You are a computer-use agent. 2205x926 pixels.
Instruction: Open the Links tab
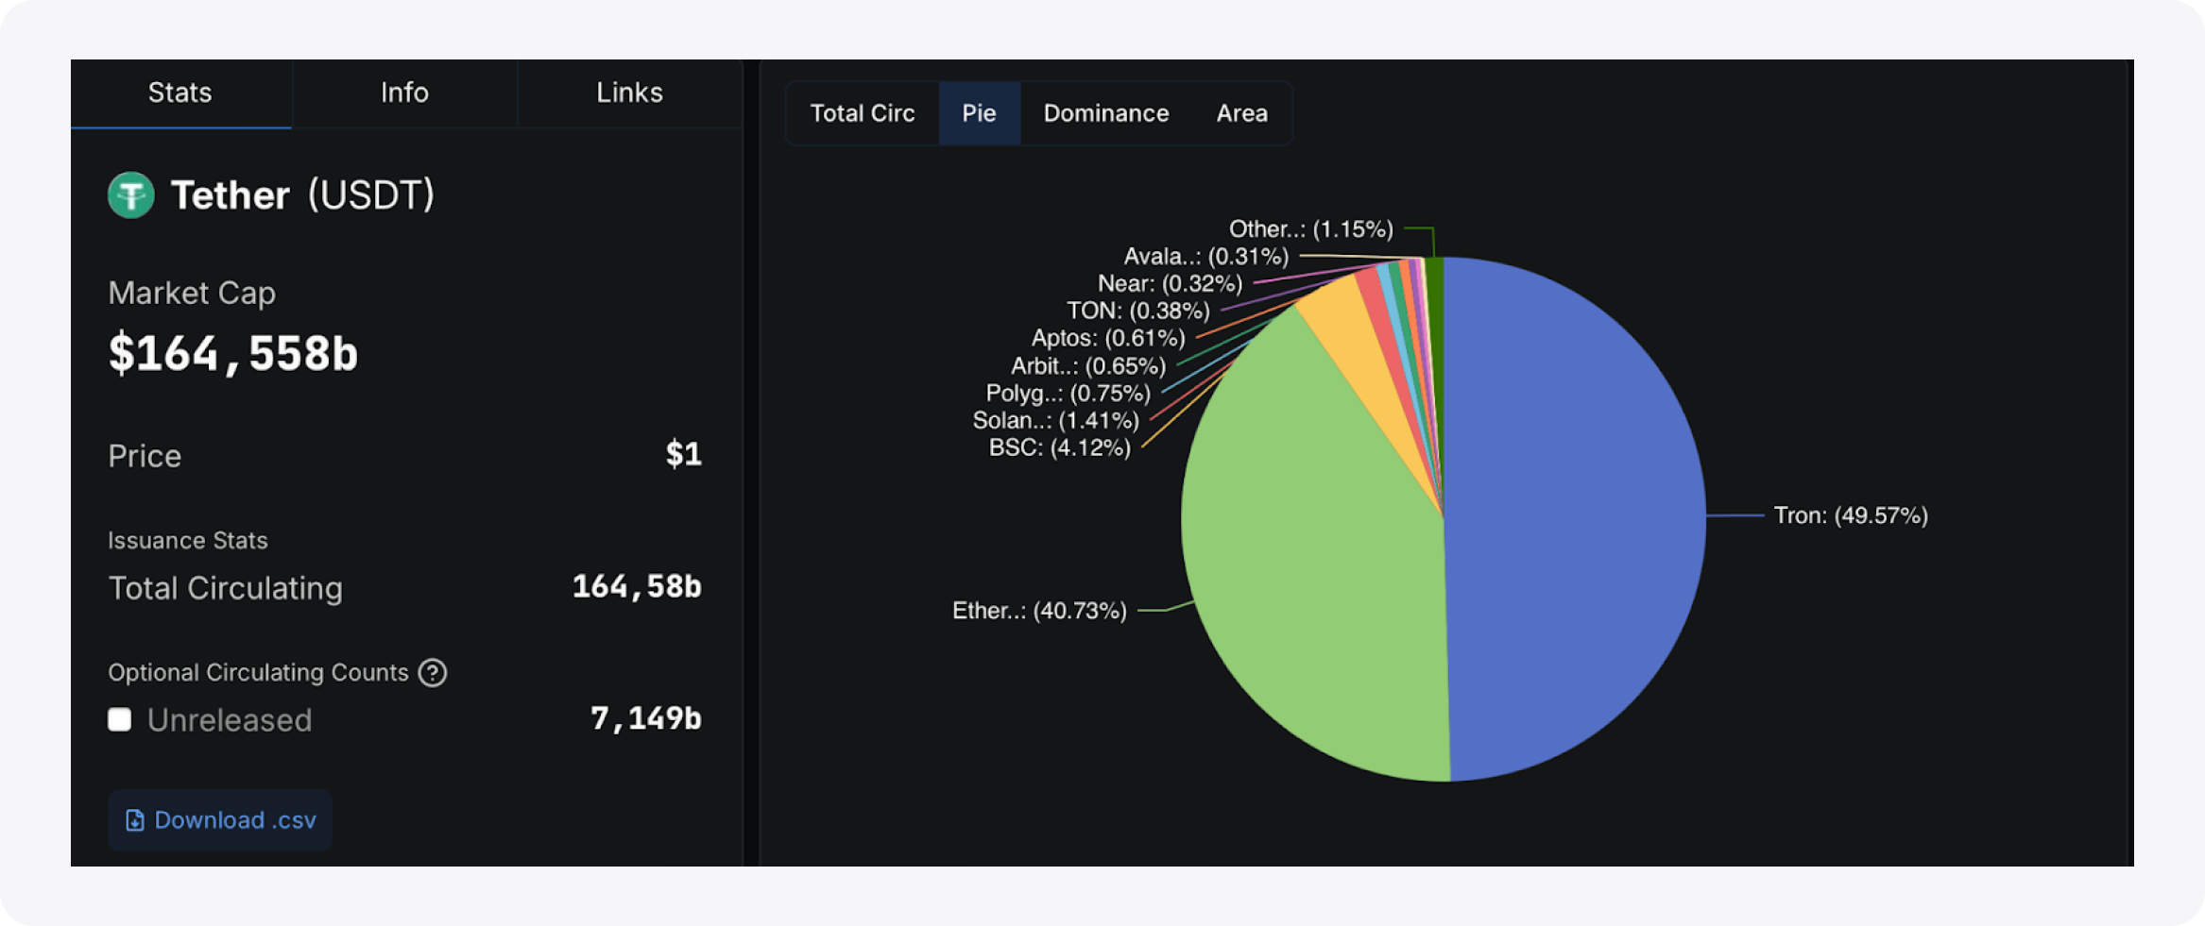pyautogui.click(x=629, y=93)
